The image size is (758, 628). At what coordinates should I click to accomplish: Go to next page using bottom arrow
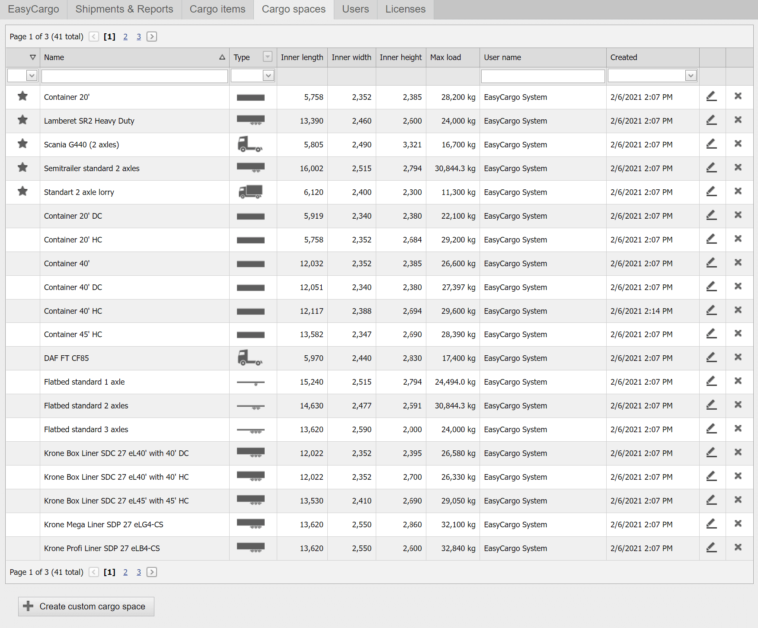(152, 572)
